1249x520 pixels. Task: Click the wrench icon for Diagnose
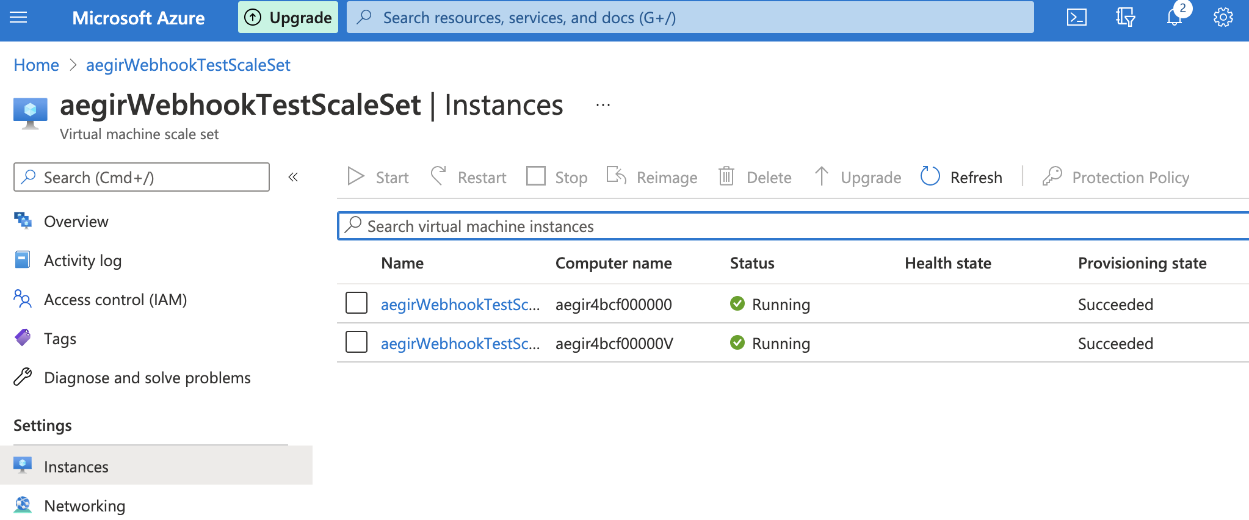tap(23, 377)
